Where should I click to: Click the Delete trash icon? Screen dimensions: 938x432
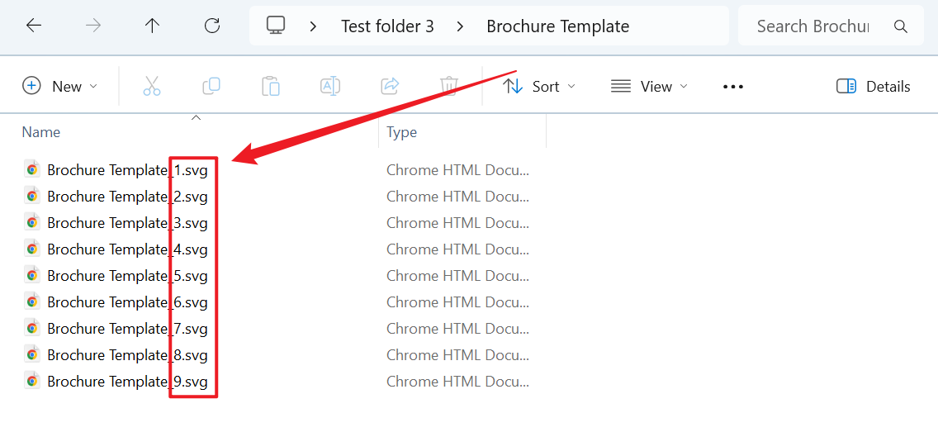[449, 86]
